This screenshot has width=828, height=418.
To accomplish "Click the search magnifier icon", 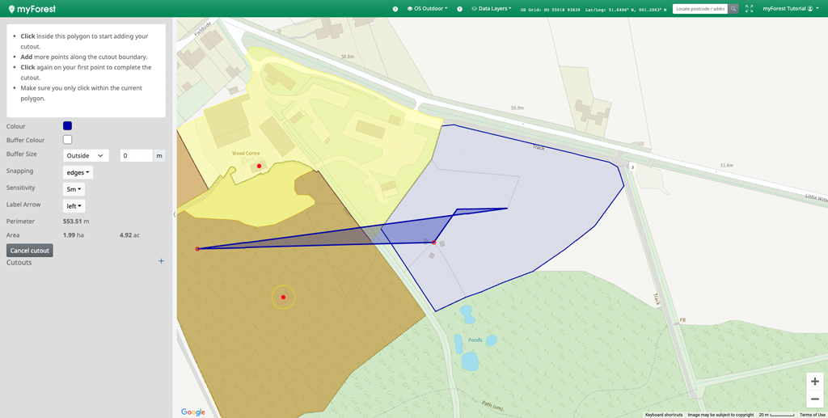I will (733, 9).
